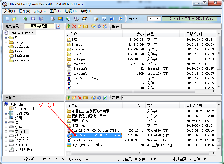This screenshot has width=224, height=164.
Task: Sort local file list by 大小 column
Action: click(134, 105)
